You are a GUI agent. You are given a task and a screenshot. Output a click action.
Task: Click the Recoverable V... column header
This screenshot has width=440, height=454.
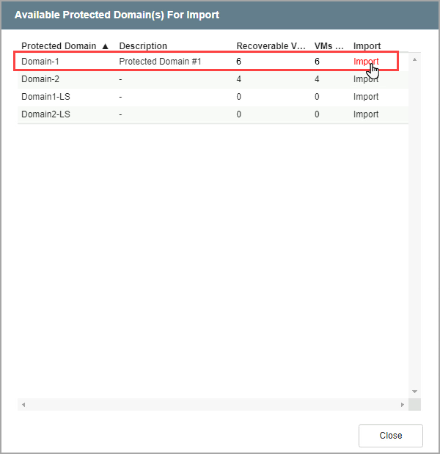(x=271, y=46)
